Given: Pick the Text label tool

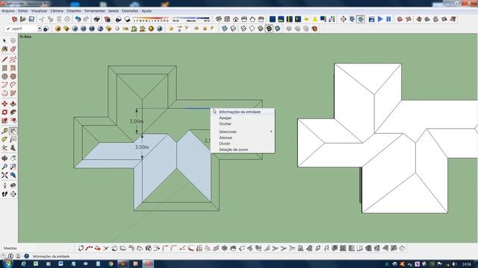Looking at the screenshot, I should point(13,139).
